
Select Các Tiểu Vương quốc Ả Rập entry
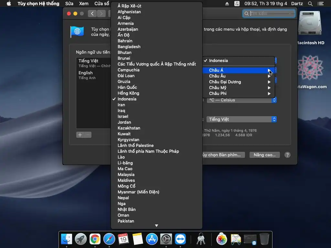[156, 64]
